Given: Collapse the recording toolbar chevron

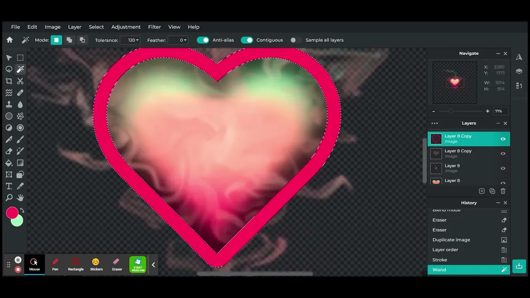Looking at the screenshot, I should 153,265.
